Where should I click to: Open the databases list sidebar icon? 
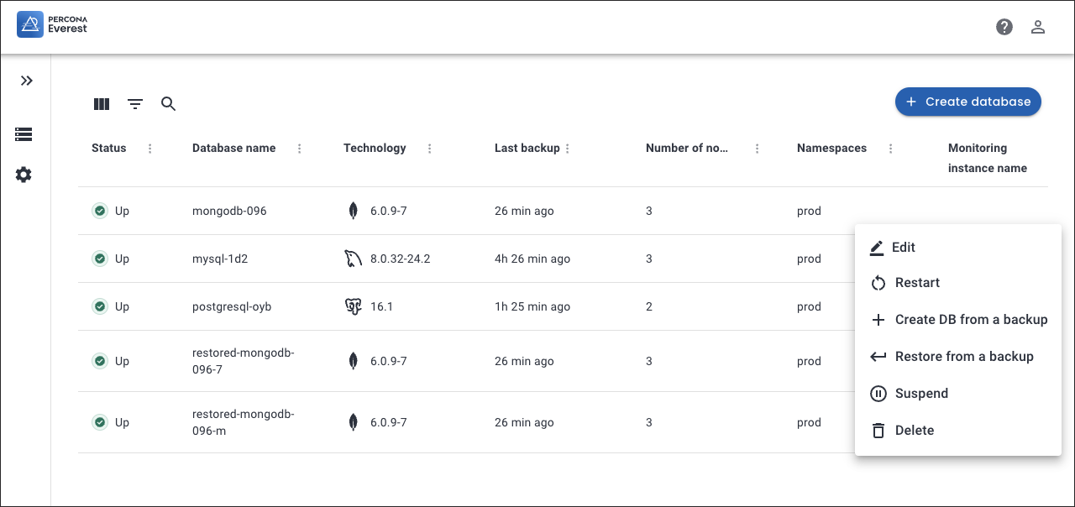click(24, 134)
